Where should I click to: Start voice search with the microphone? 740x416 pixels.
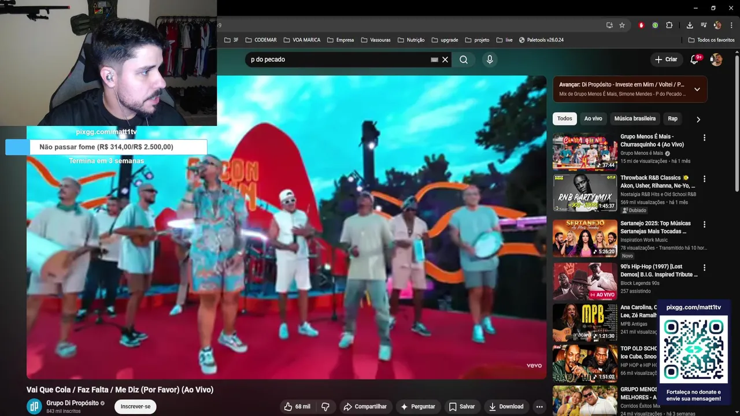pos(490,60)
